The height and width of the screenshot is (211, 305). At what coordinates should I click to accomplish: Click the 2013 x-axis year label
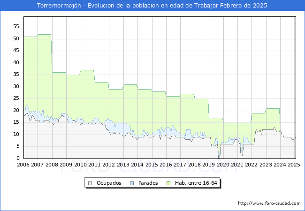(123, 165)
